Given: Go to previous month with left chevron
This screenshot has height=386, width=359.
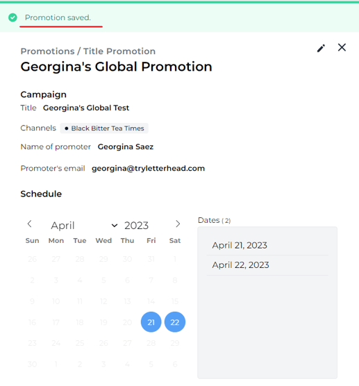Looking at the screenshot, I should pyautogui.click(x=30, y=224).
